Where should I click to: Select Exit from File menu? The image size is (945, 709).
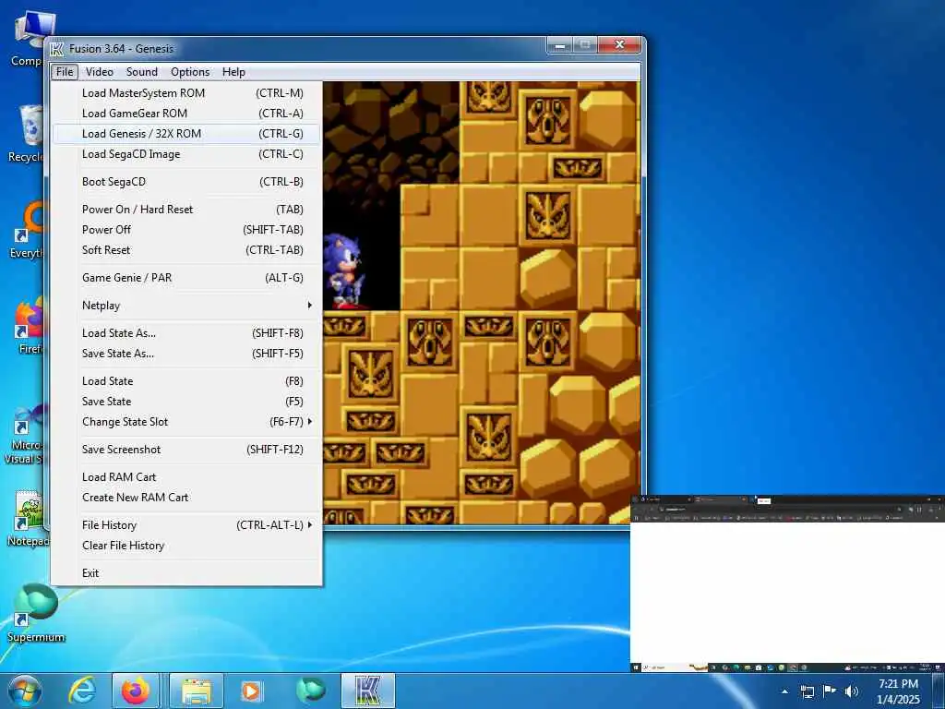tap(186, 573)
